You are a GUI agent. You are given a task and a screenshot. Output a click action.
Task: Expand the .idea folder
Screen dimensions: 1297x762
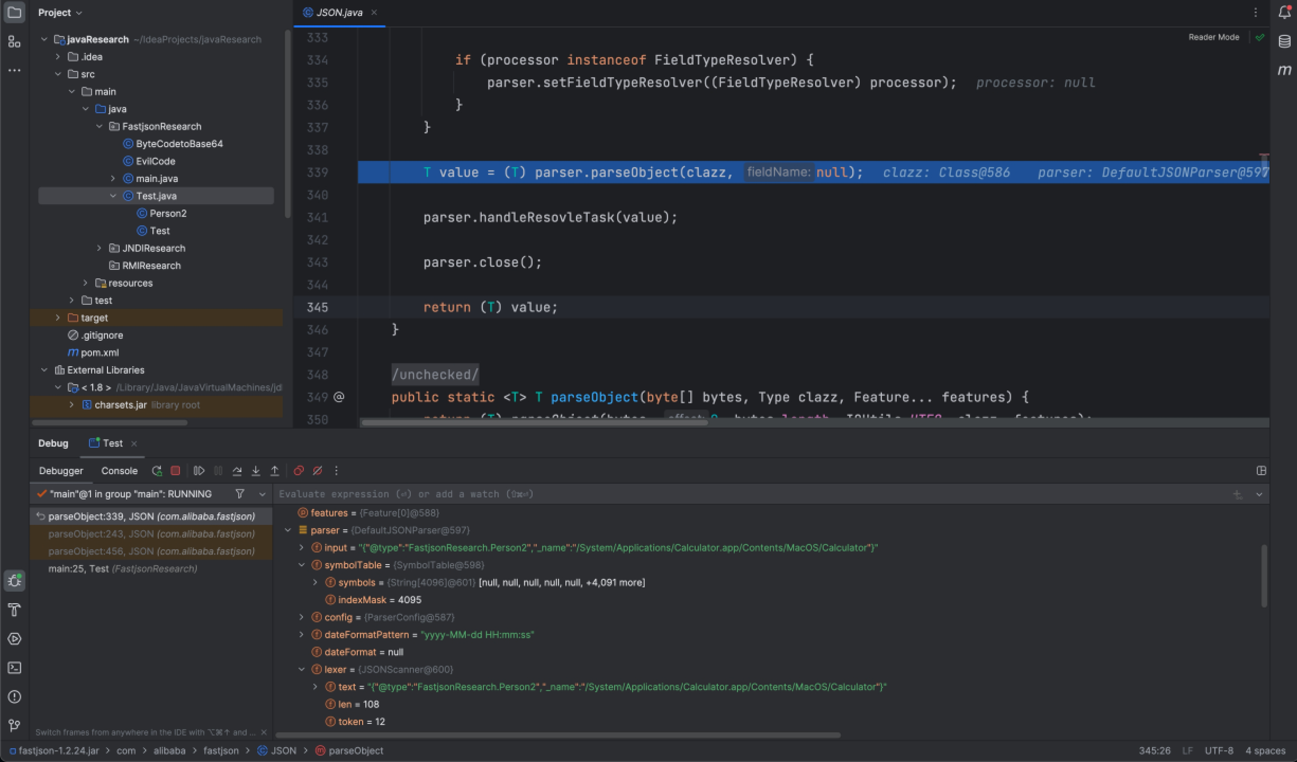(58, 57)
